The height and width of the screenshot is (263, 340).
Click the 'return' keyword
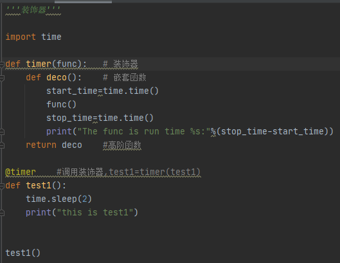click(41, 145)
